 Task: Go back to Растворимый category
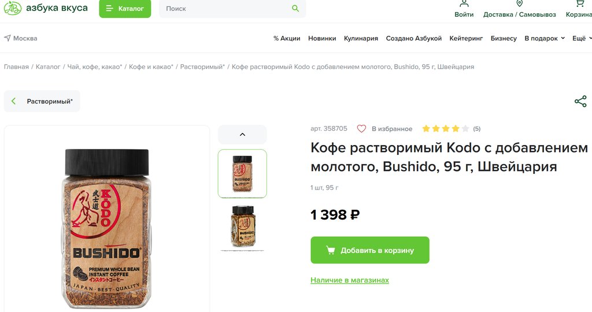[x=42, y=101]
